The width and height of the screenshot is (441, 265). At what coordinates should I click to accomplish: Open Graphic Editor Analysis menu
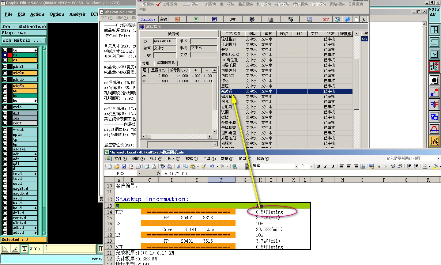(77, 14)
